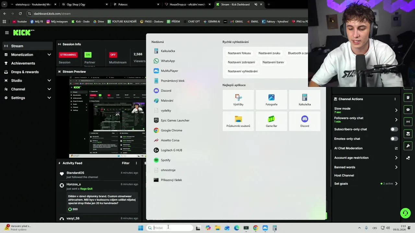Select the Nastavení barev quick search
The height and width of the screenshot is (233, 415).
click(273, 62)
